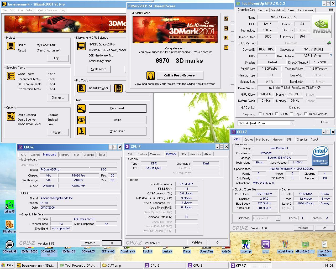Switch to Caches tab in CPU-Z processor window
This screenshot has height=269, width=336.
tap(248, 139)
